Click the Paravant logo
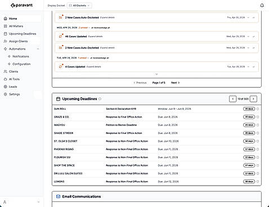 pyautogui.click(x=21, y=5)
